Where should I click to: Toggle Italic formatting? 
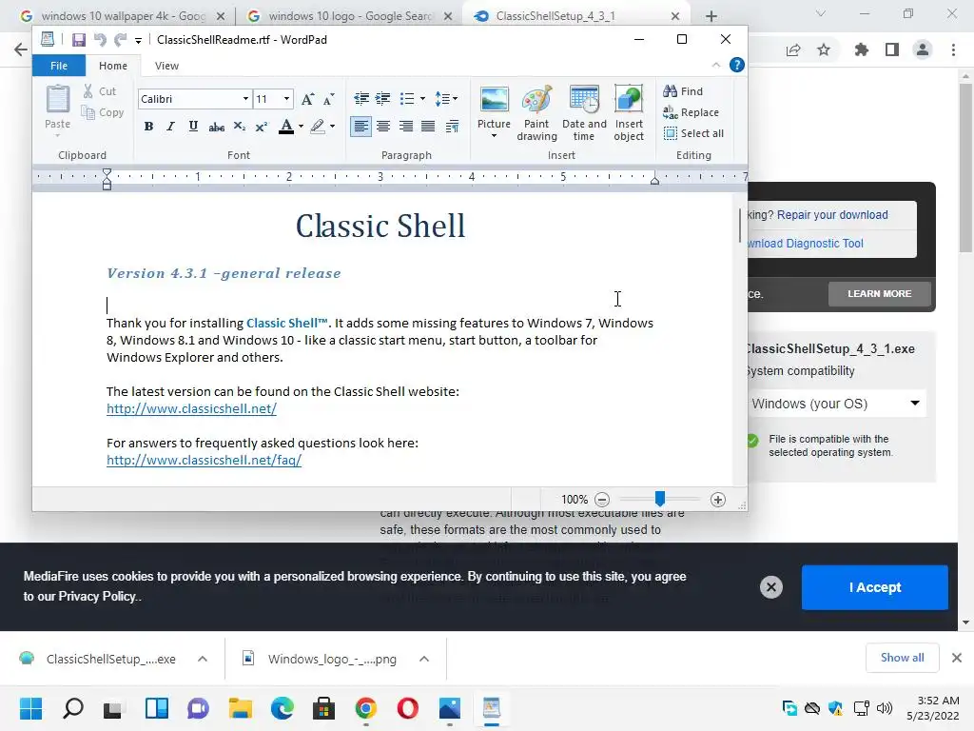point(170,127)
